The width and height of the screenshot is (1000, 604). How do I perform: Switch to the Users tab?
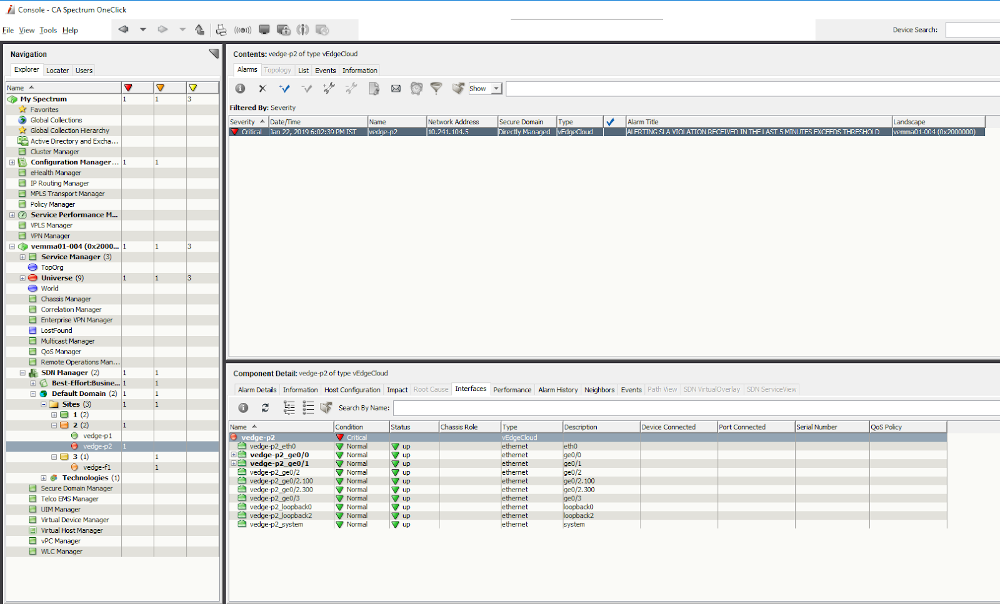(84, 71)
